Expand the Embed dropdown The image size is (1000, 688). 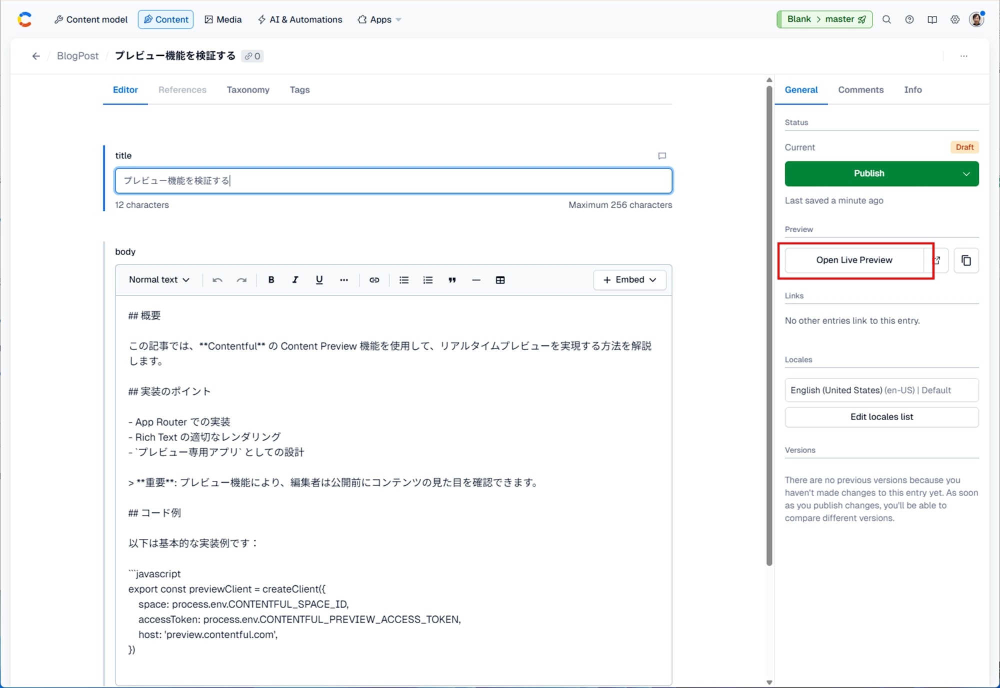coord(629,280)
